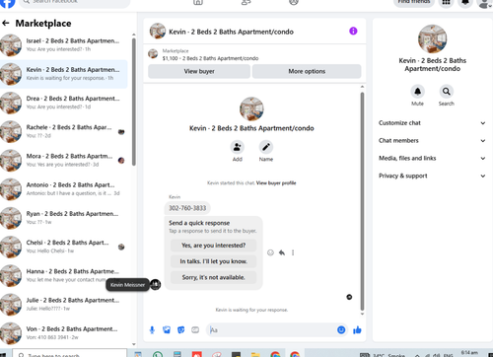The height and width of the screenshot is (357, 493).
Task: Open File Explorer folder in taskbar
Action: coord(255,354)
